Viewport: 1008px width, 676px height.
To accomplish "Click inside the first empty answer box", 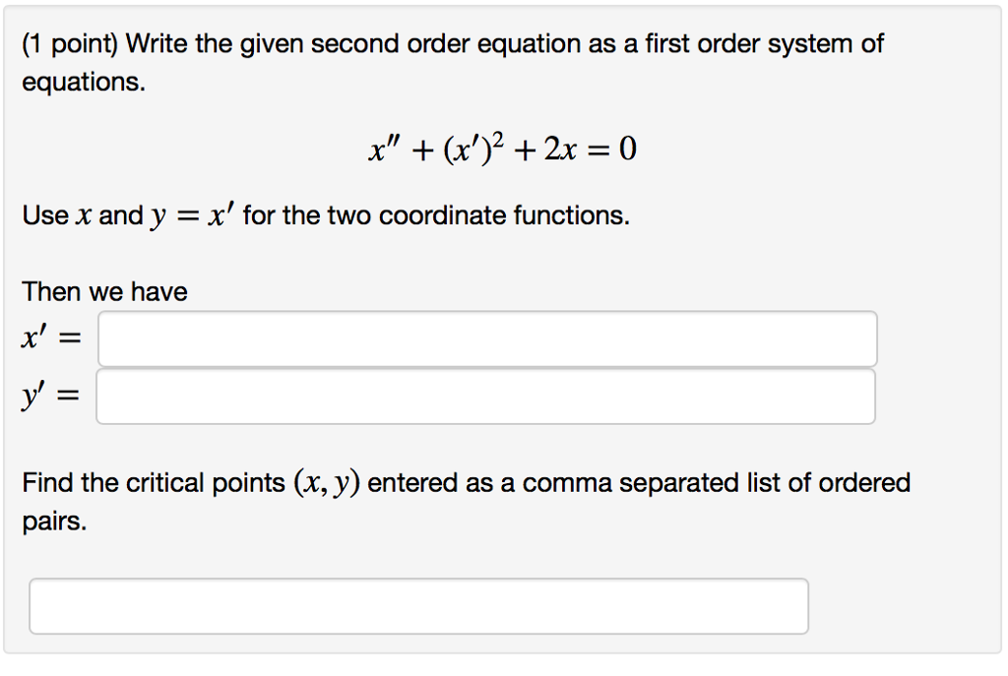I will point(485,338).
